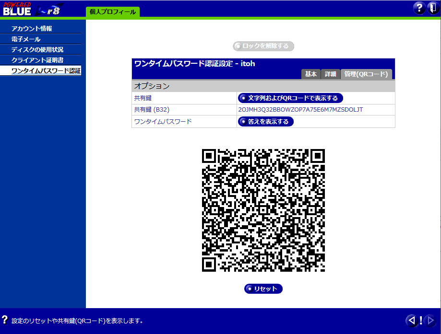Click 文字列およびQRコードで表示する button

[290, 98]
